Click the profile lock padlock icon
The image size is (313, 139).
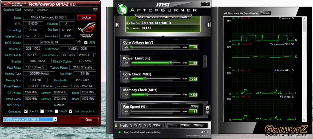116,125
